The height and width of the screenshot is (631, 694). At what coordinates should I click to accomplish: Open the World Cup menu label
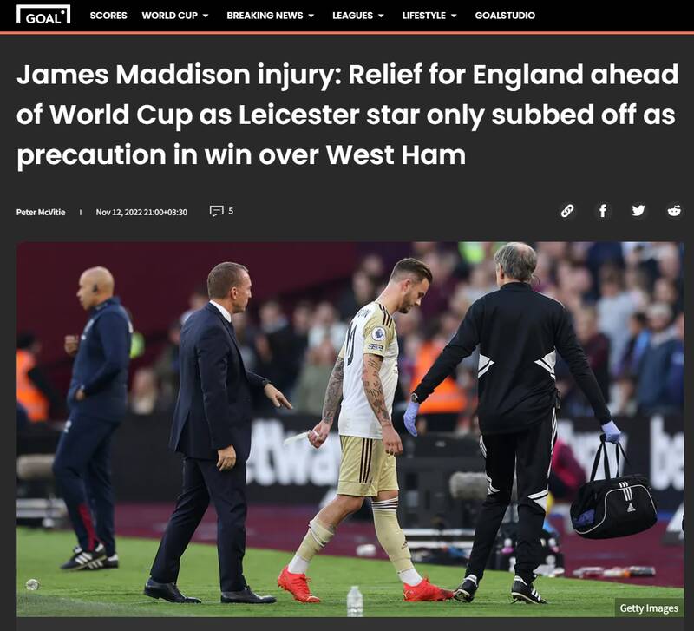169,16
